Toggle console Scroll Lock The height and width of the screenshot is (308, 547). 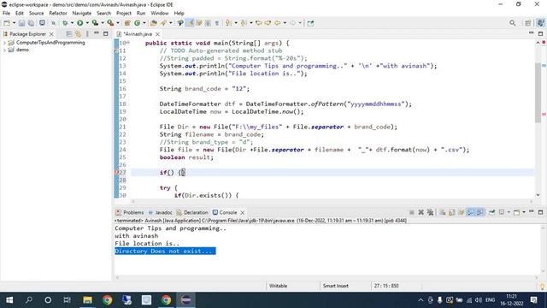click(452, 212)
